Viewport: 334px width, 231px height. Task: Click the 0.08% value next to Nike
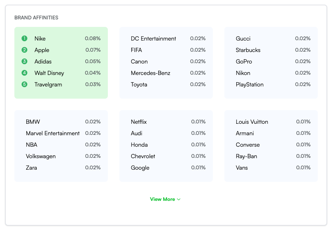tap(93, 38)
